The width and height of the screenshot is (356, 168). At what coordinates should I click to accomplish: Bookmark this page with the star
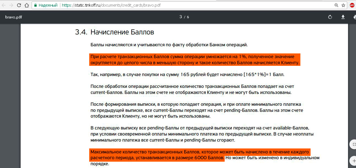pyautogui.click(x=343, y=5)
